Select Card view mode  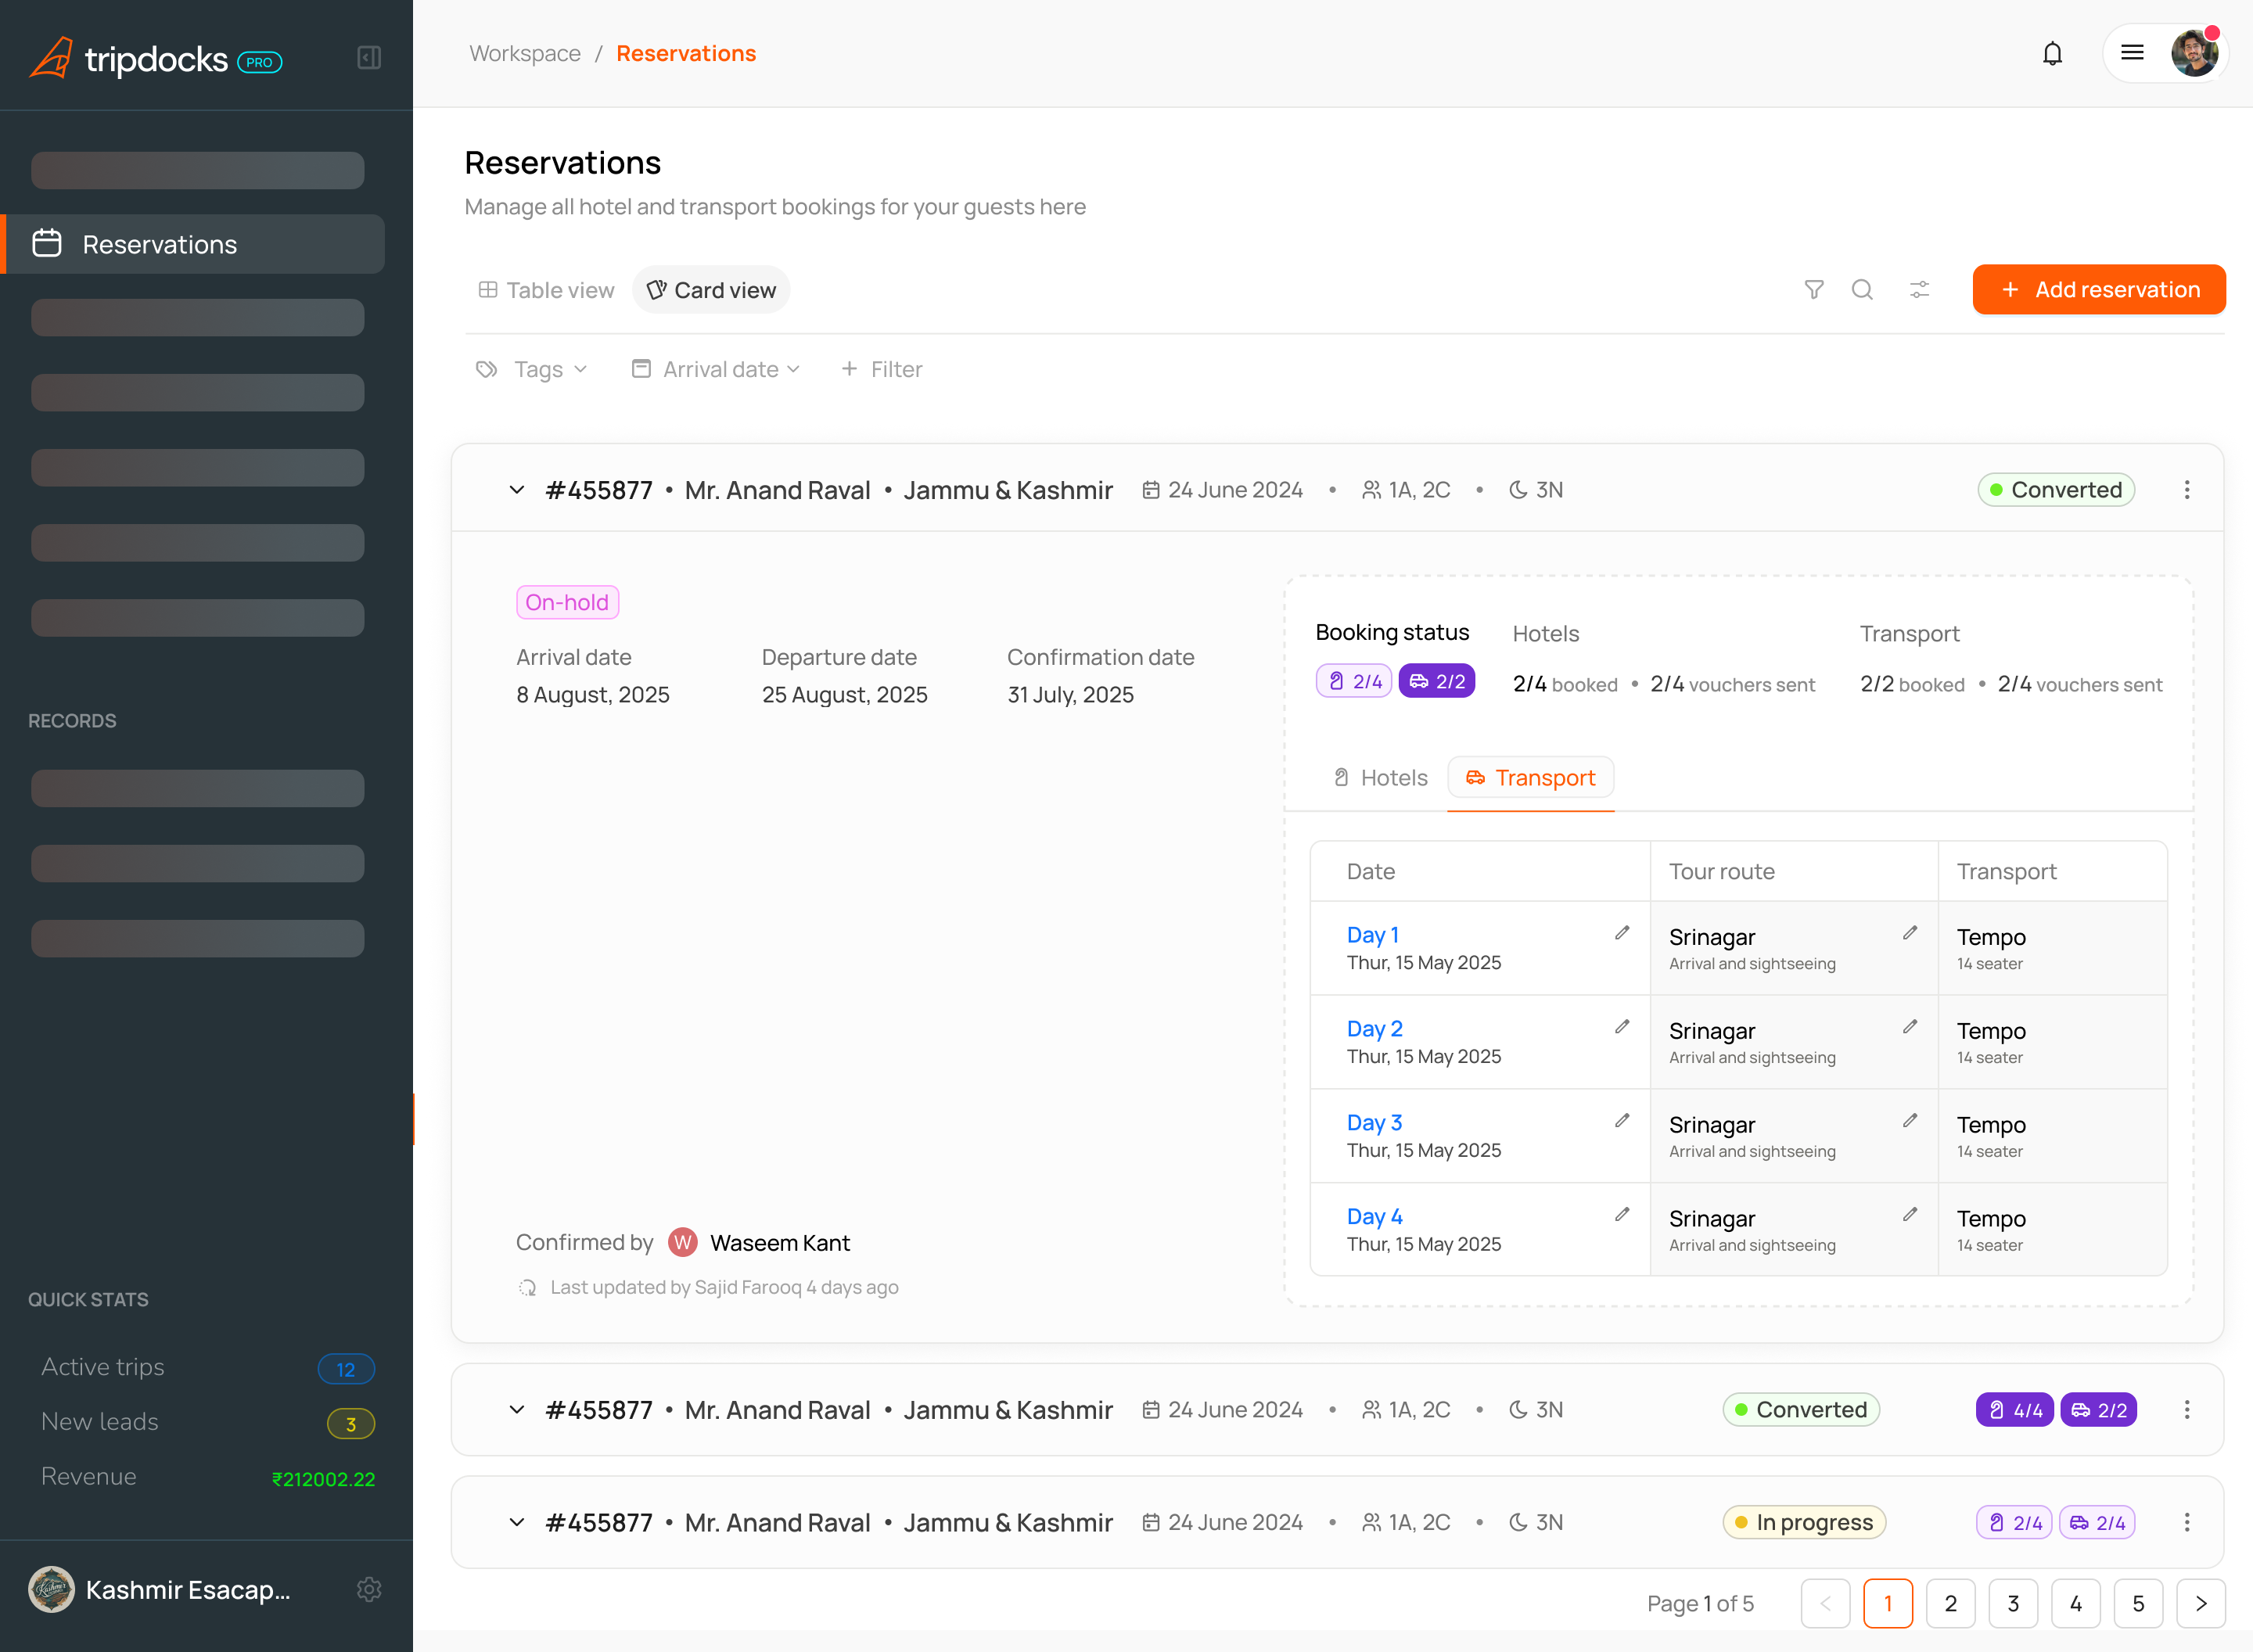click(711, 290)
